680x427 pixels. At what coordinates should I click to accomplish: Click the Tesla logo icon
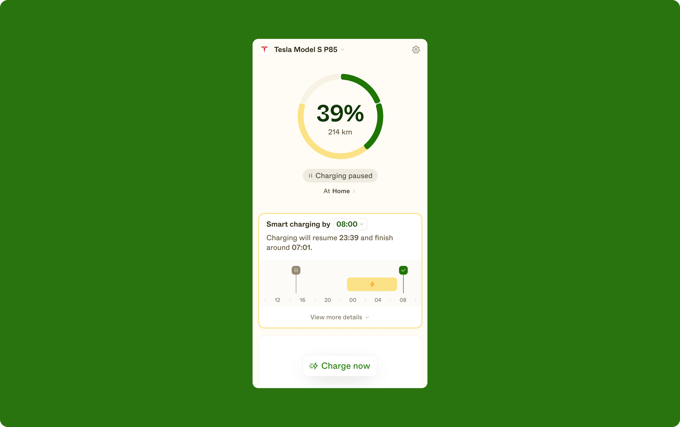tap(264, 49)
